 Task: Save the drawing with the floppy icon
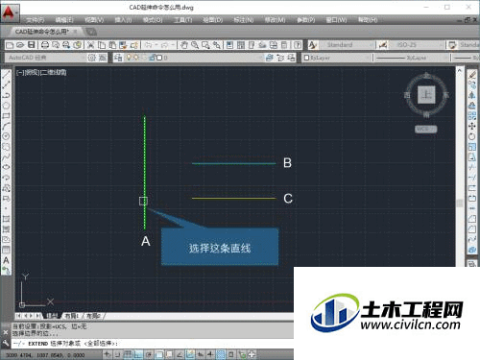31,45
